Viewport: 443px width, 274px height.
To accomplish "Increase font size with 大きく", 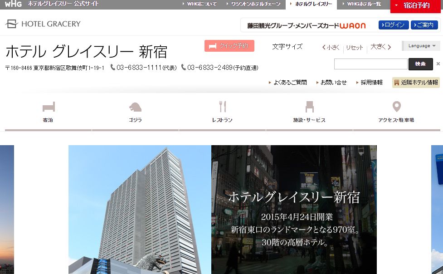I will tap(380, 47).
